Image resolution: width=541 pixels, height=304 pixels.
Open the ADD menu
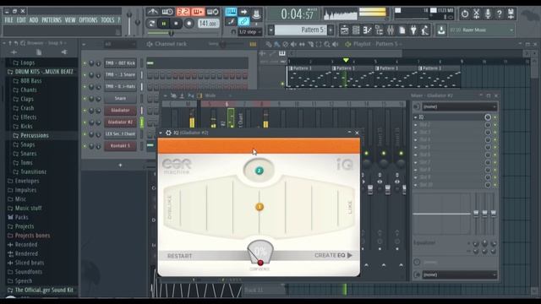(34, 20)
